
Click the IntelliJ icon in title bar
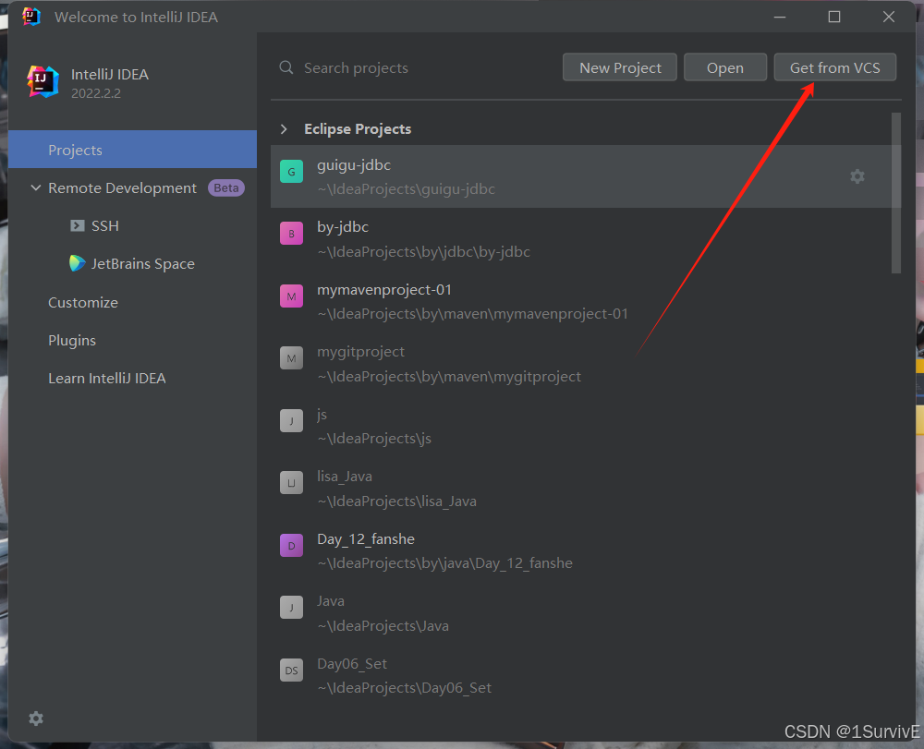tap(31, 17)
